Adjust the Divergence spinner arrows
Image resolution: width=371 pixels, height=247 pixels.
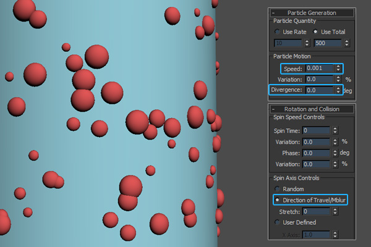pyautogui.click(x=338, y=90)
